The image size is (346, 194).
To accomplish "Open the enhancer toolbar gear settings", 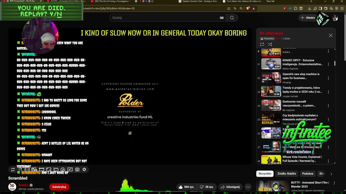I will 84,169.
